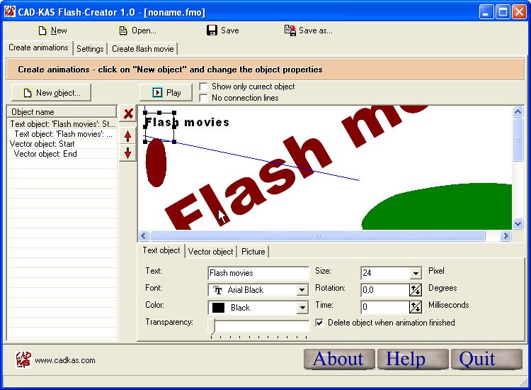
Task: Click the application icon in title bar
Action: point(9,12)
